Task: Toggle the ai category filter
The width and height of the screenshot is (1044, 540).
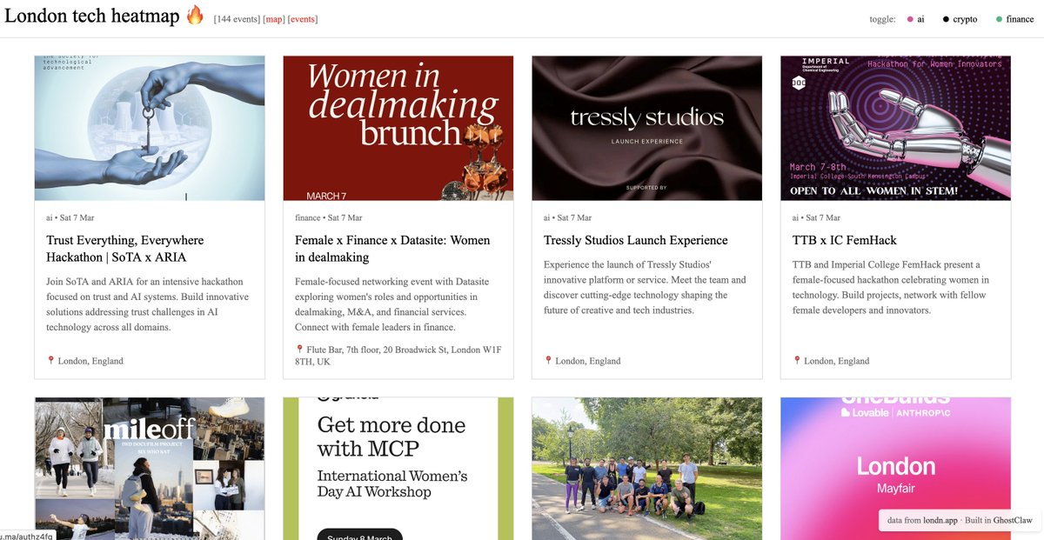Action: (915, 19)
